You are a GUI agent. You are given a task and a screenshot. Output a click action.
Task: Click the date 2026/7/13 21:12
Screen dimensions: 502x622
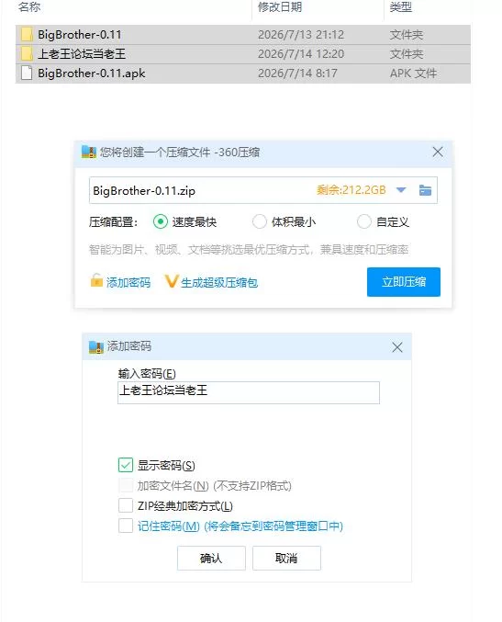tap(301, 35)
